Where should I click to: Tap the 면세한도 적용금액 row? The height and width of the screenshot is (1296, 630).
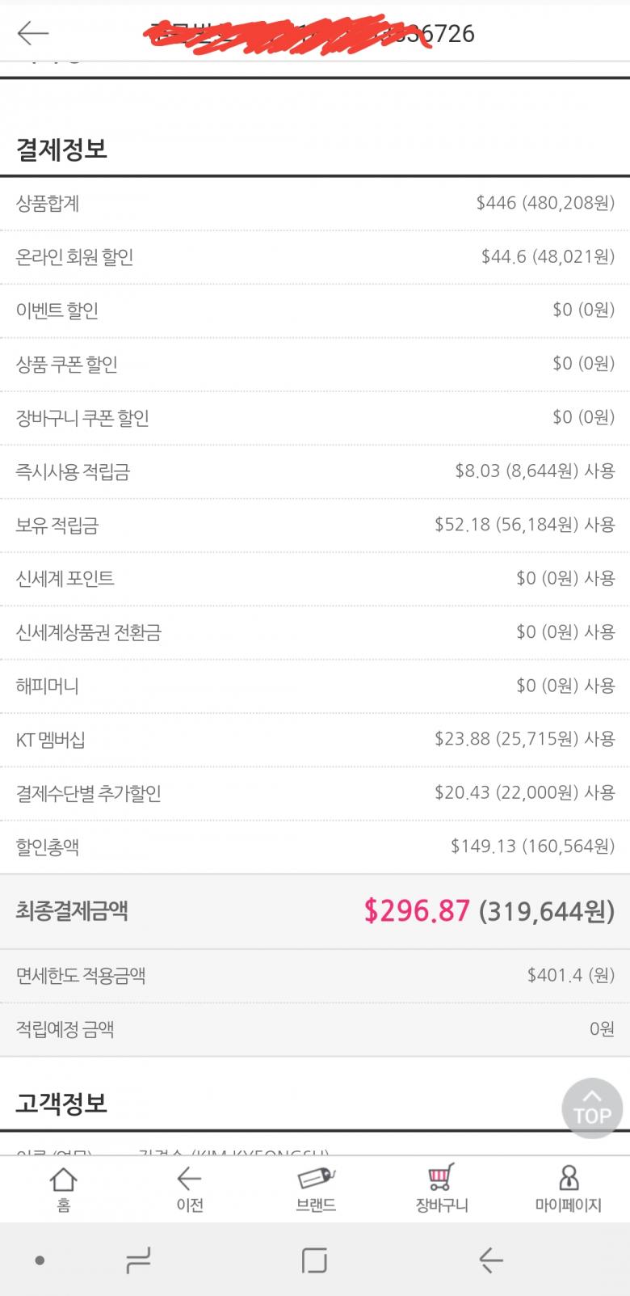(315, 976)
